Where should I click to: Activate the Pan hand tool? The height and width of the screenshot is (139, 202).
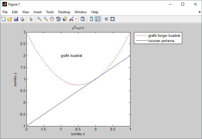pyautogui.click(x=52, y=19)
